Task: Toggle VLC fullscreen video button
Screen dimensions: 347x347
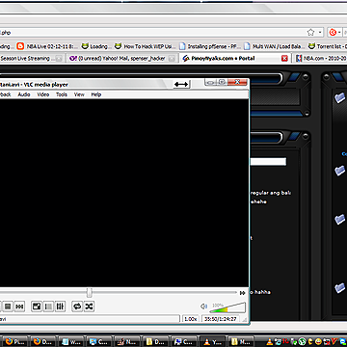Action: pos(37,307)
